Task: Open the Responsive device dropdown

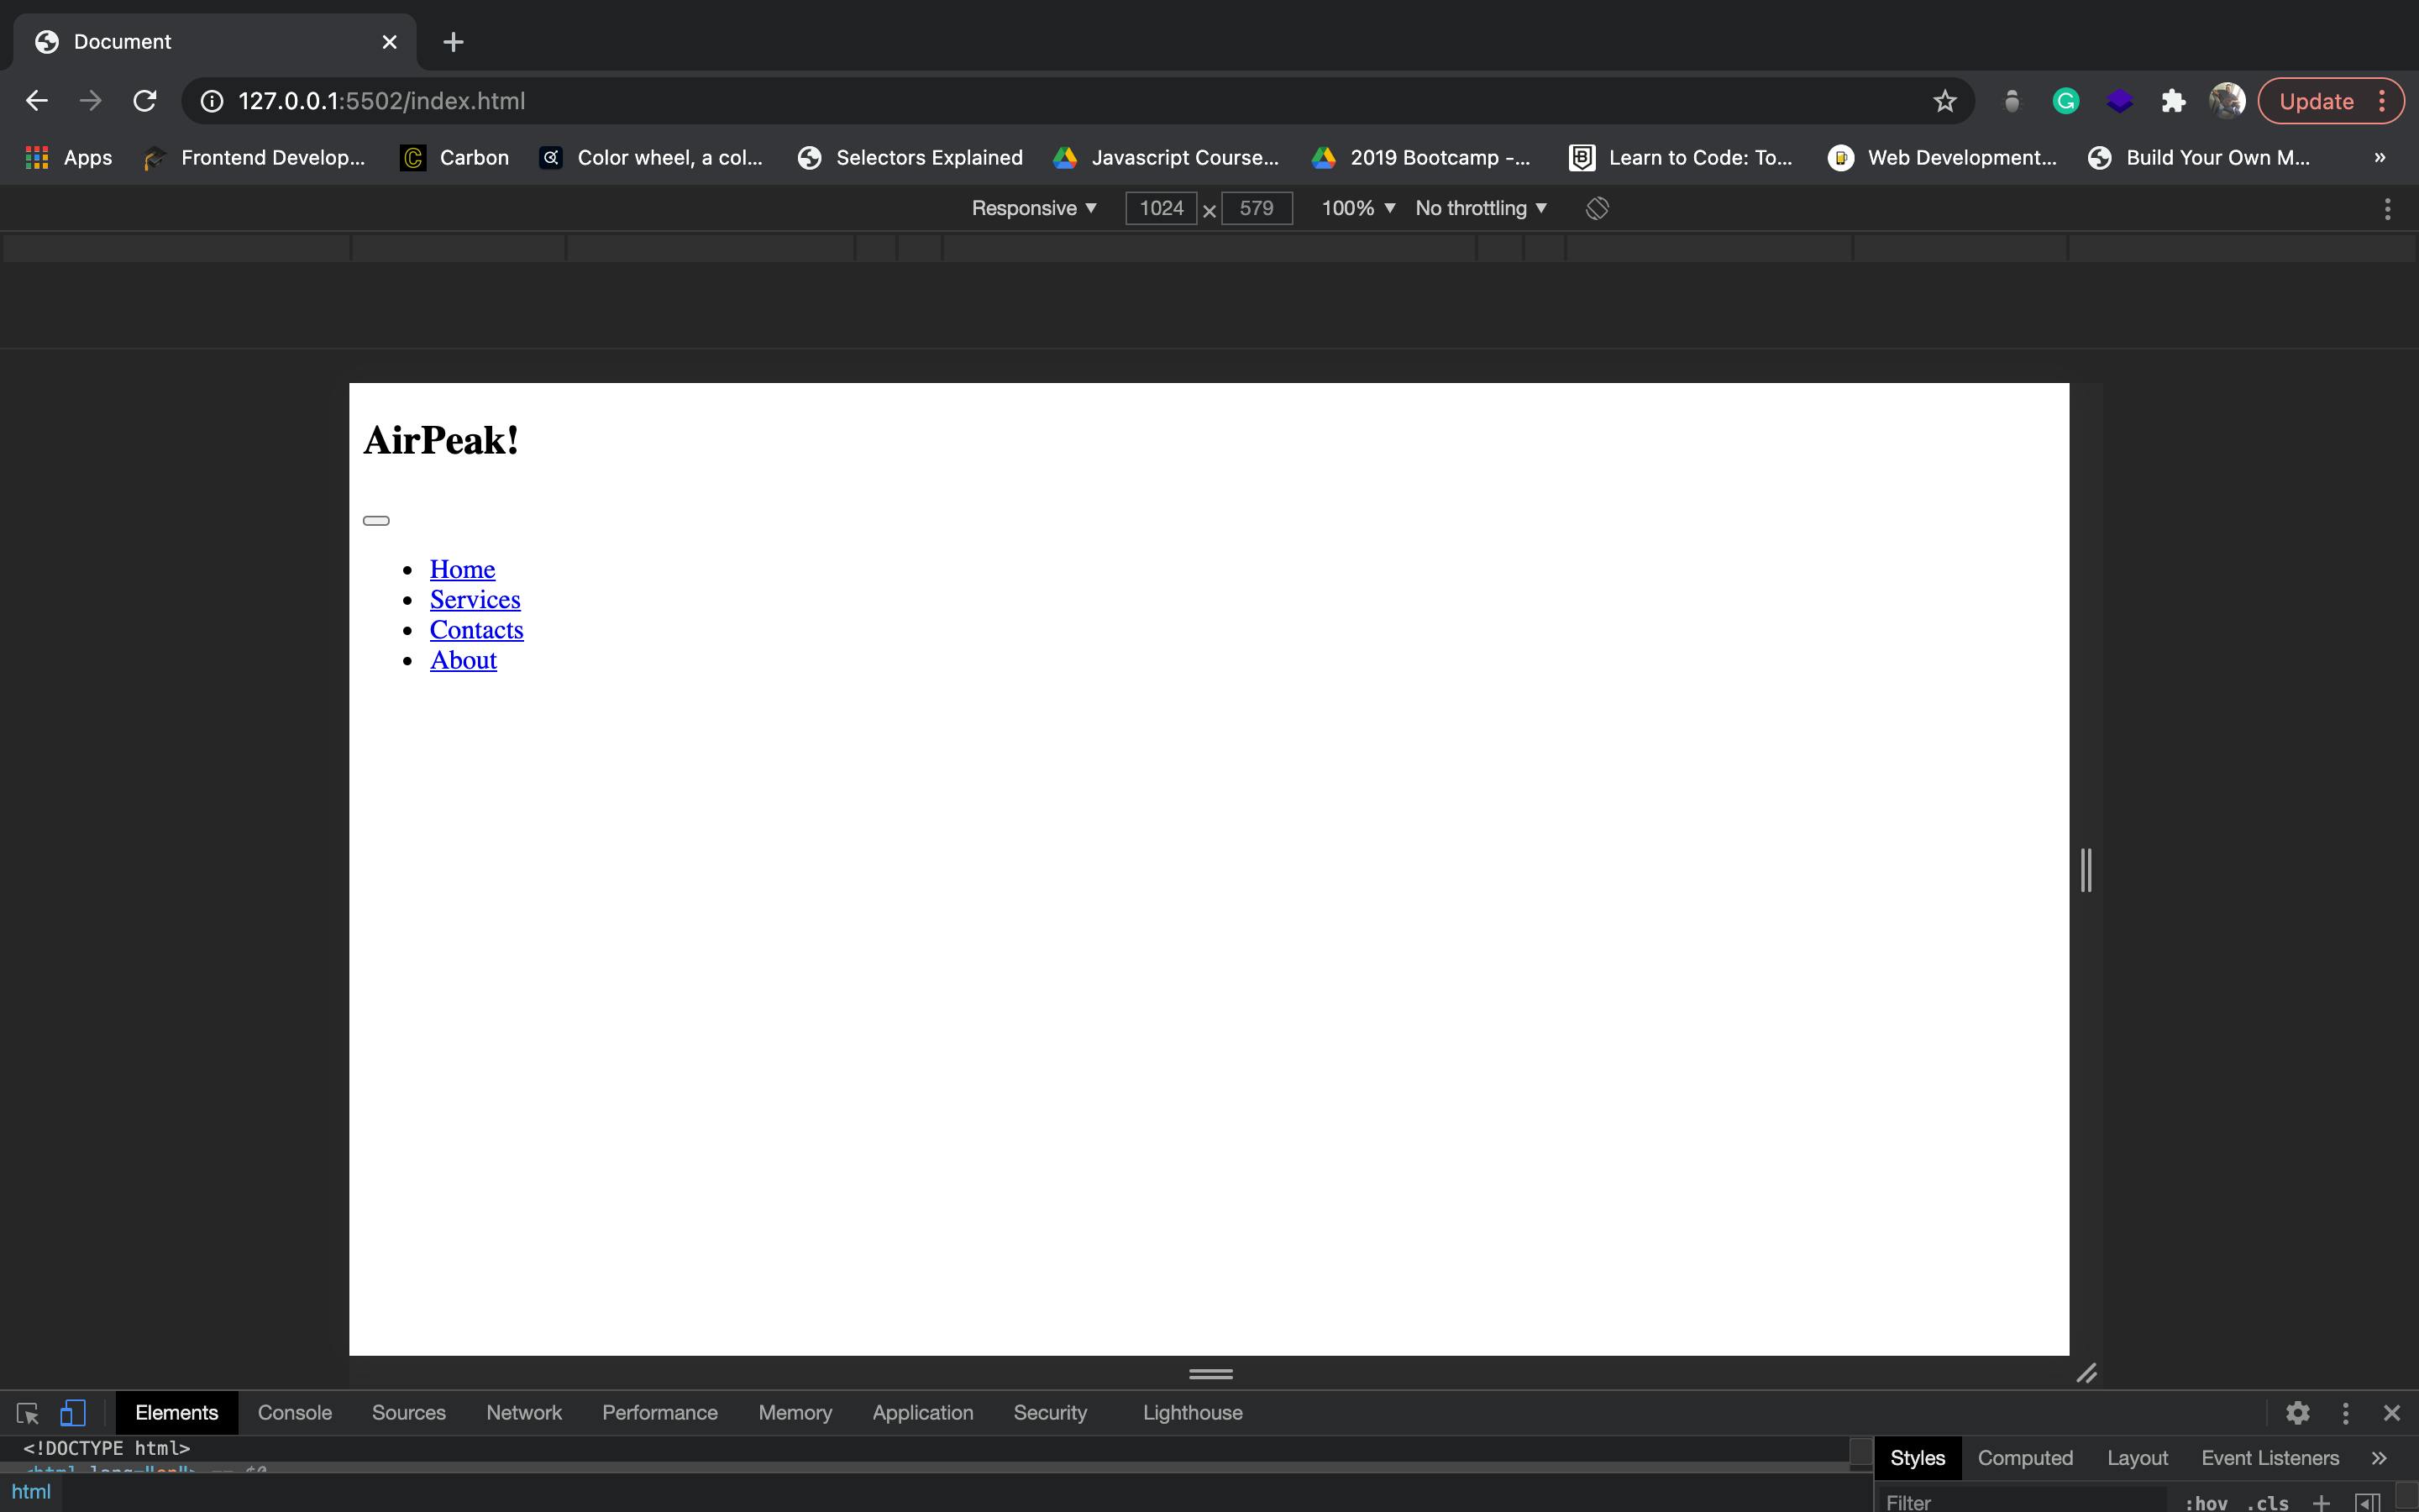Action: point(1035,208)
